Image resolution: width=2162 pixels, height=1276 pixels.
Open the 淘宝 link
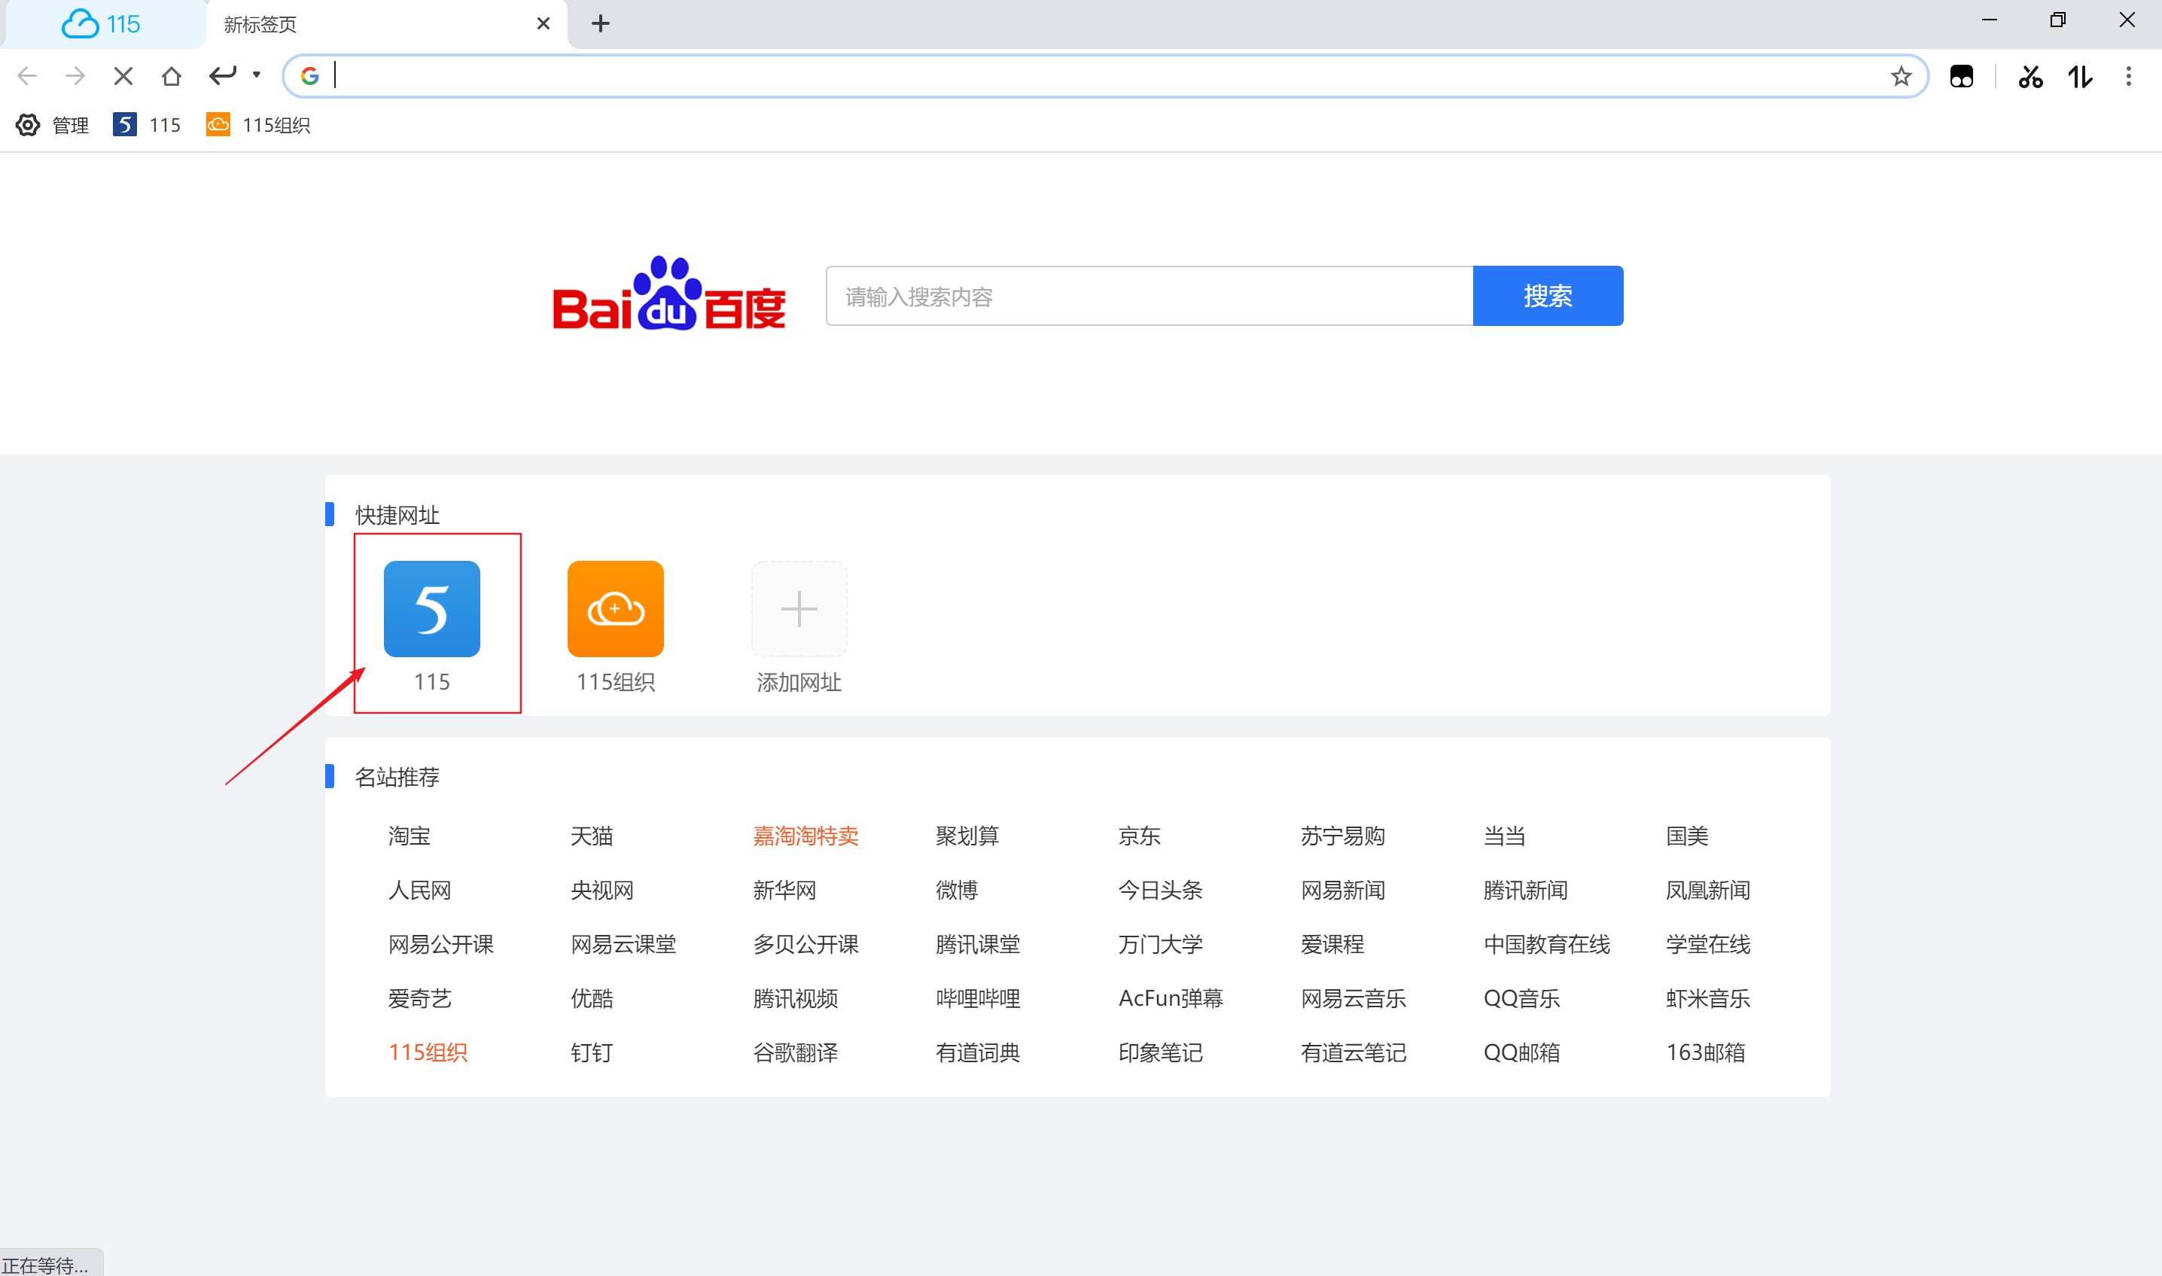(410, 836)
